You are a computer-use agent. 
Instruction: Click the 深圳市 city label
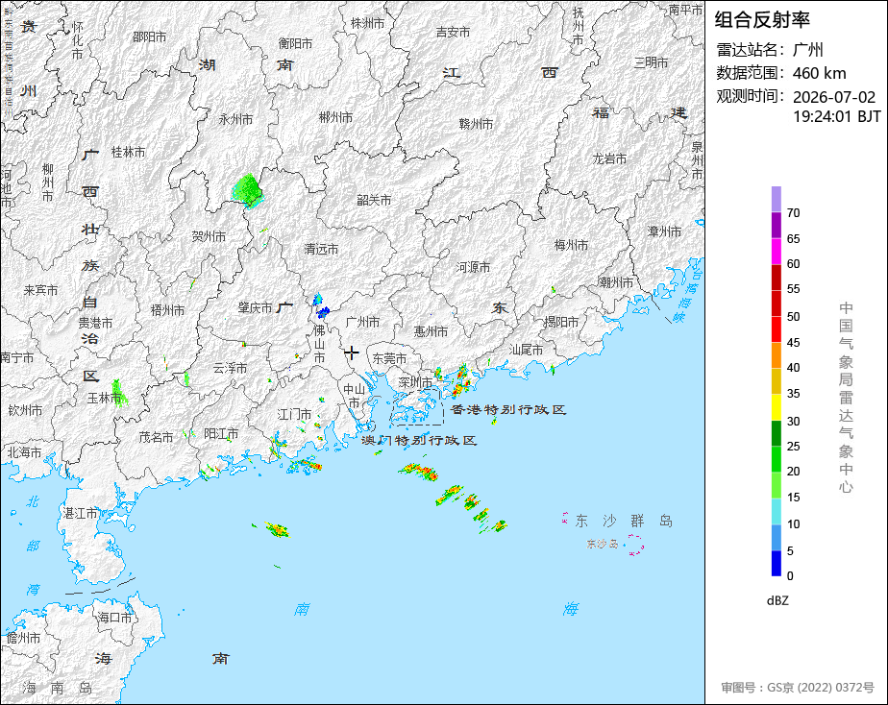(x=415, y=382)
